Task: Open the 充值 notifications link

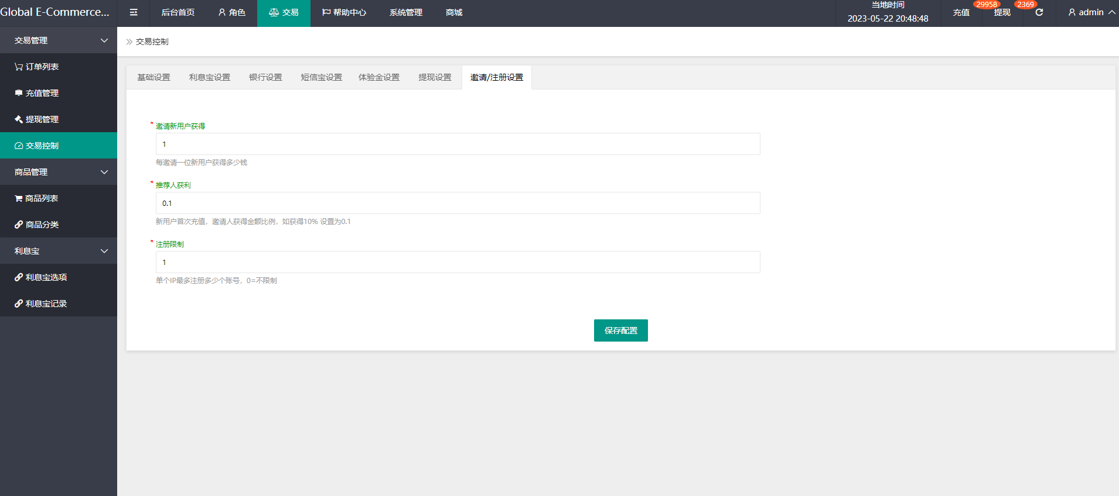Action: click(x=961, y=12)
